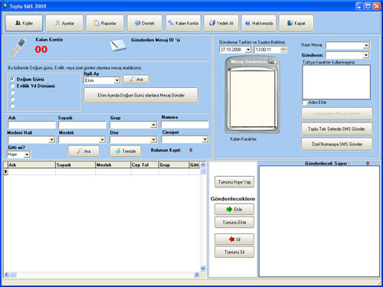Enable the Adını Ekle checkbox

[304, 103]
